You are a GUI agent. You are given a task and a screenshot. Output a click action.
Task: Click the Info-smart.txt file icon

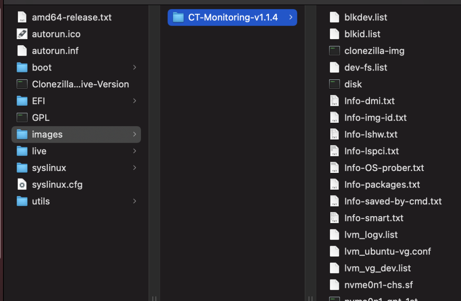(335, 218)
